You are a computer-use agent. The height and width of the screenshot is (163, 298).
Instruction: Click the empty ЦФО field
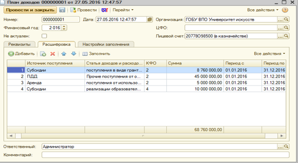[231, 28]
